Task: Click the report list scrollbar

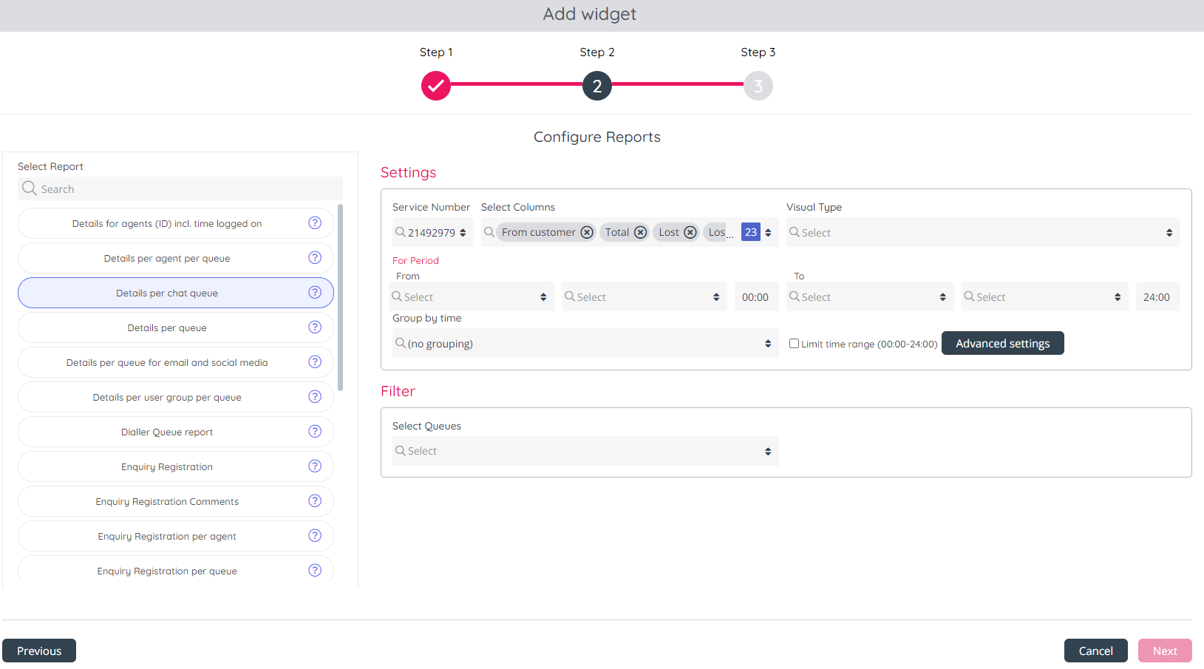Action: click(340, 297)
